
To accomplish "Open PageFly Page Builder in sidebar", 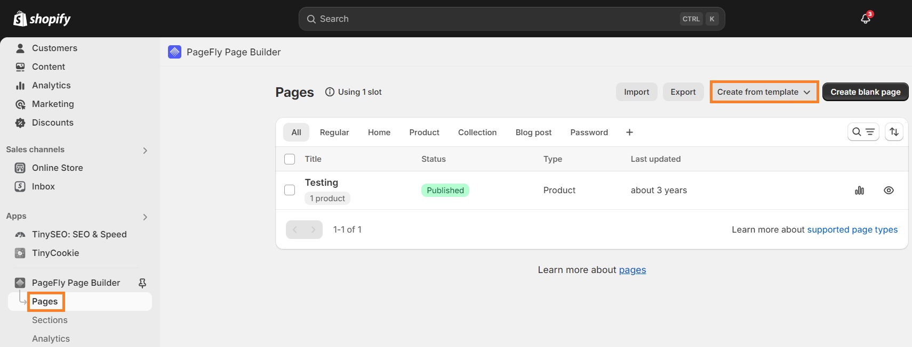I will [x=76, y=283].
